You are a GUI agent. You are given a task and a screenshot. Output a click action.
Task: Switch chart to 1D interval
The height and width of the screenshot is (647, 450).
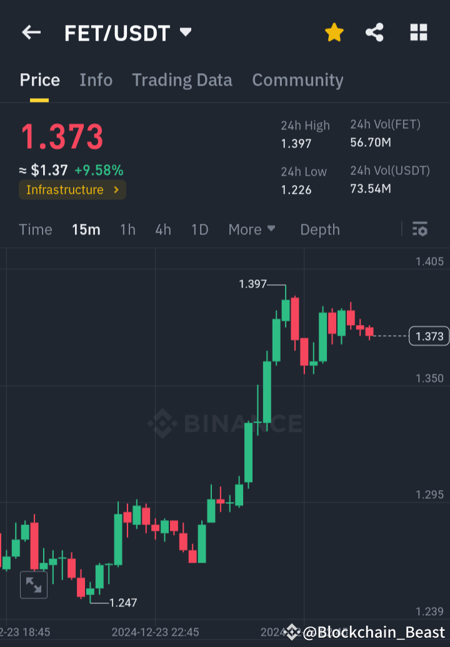point(199,229)
